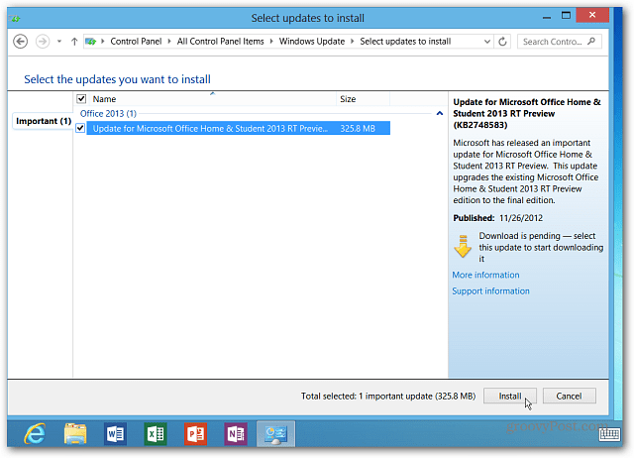634x458 pixels.
Task: Select Windows Update breadcrumb
Action: (x=312, y=42)
